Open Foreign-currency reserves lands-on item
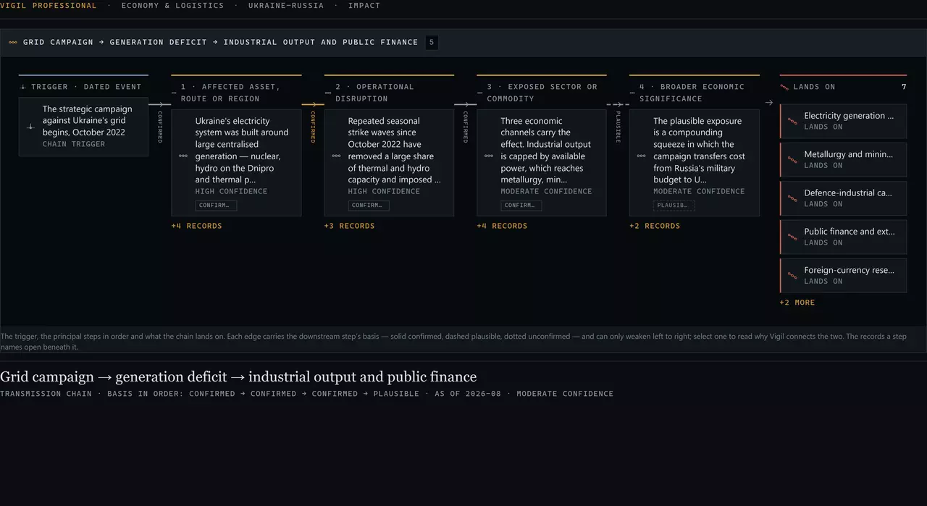The image size is (927, 506). pos(843,275)
